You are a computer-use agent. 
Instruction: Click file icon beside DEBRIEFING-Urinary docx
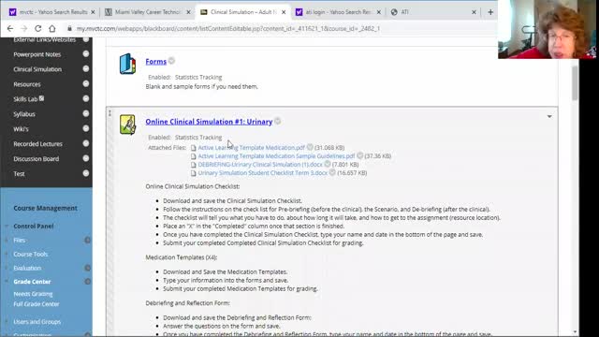pyautogui.click(x=194, y=165)
